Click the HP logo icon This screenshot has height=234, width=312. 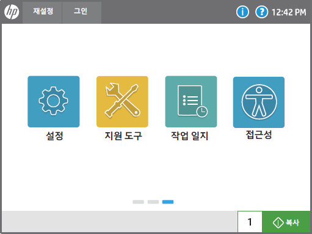12,12
